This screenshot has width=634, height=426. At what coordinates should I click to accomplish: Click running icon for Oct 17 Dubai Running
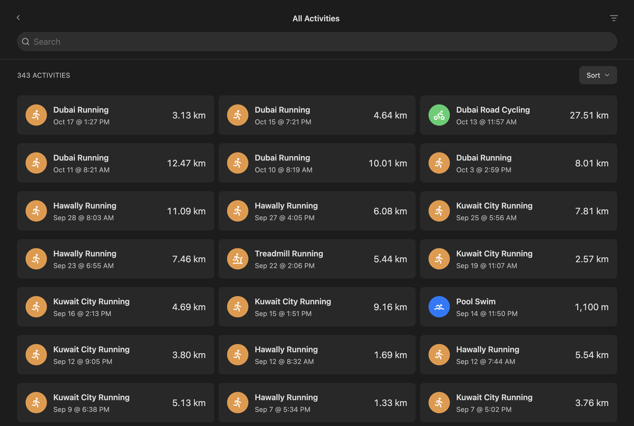pos(36,115)
